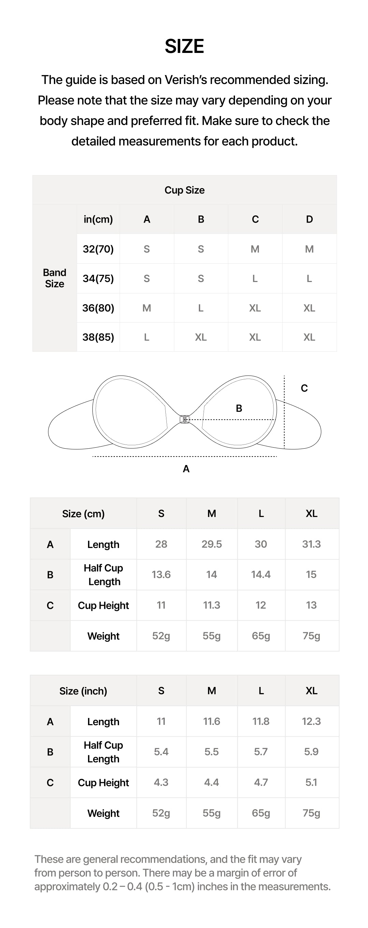Click the XL column in cm table

coord(311,514)
